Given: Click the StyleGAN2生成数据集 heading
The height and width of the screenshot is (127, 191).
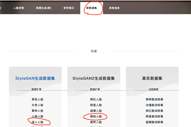Looking at the screenshot, I should tap(94, 78).
